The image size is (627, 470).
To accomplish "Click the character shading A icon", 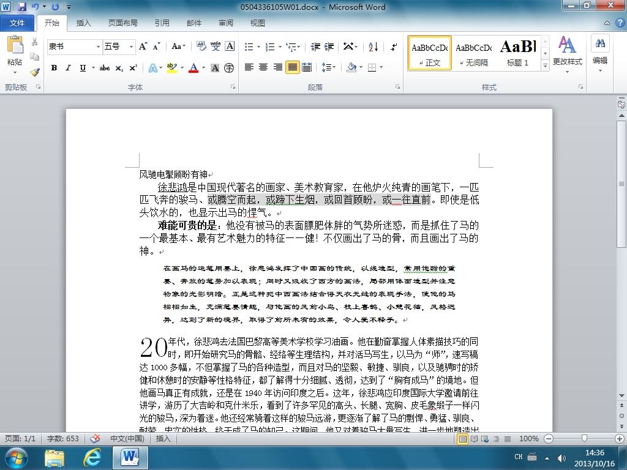I will [x=215, y=68].
